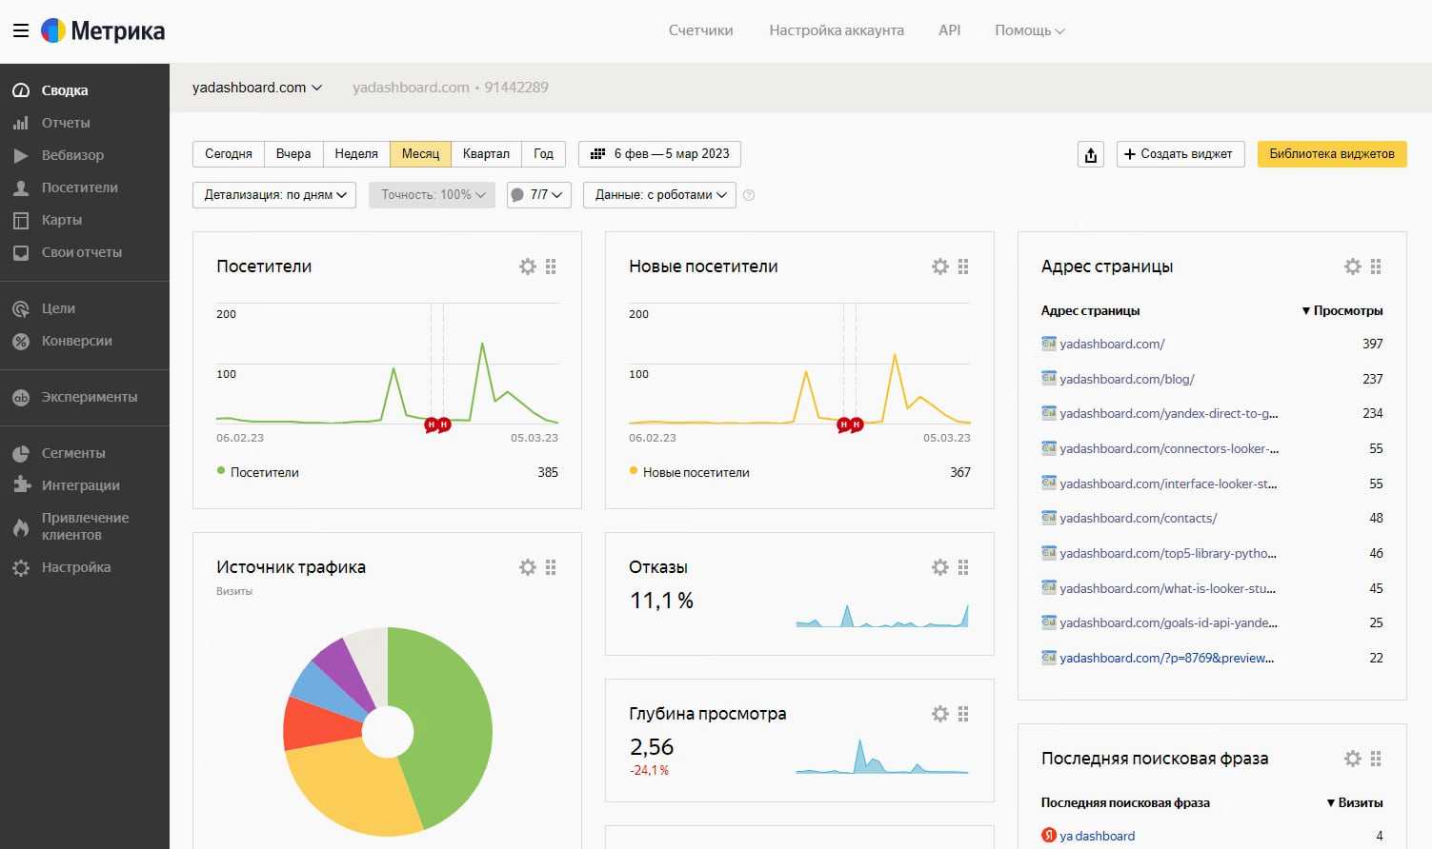Open Вебвизор in the left sidebar

pyautogui.click(x=72, y=155)
